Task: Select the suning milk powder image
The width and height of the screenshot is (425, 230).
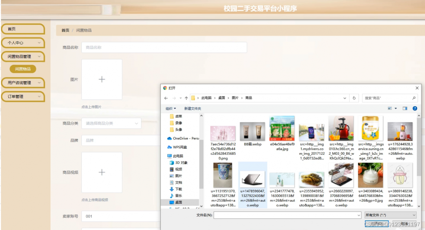Action: [371, 138]
